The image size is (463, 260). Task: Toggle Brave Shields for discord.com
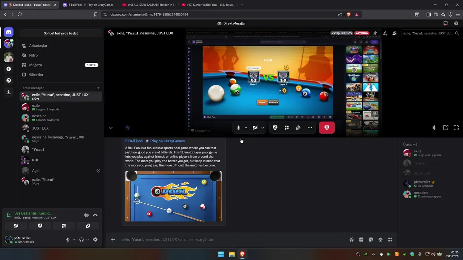click(349, 14)
